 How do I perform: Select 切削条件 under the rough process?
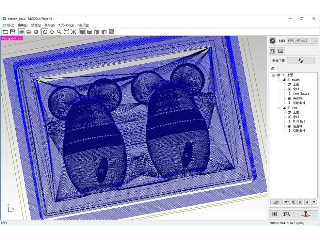coord(299,103)
